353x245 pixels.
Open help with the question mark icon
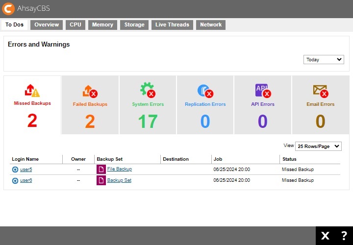344,236
